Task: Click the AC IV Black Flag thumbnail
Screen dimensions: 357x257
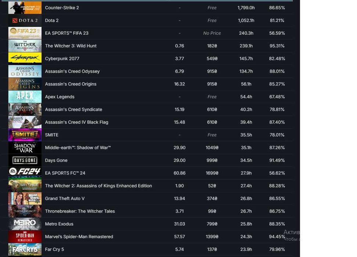Action: point(25,122)
